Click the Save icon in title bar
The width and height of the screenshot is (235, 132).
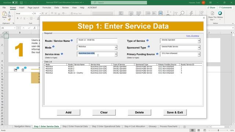(21, 3)
